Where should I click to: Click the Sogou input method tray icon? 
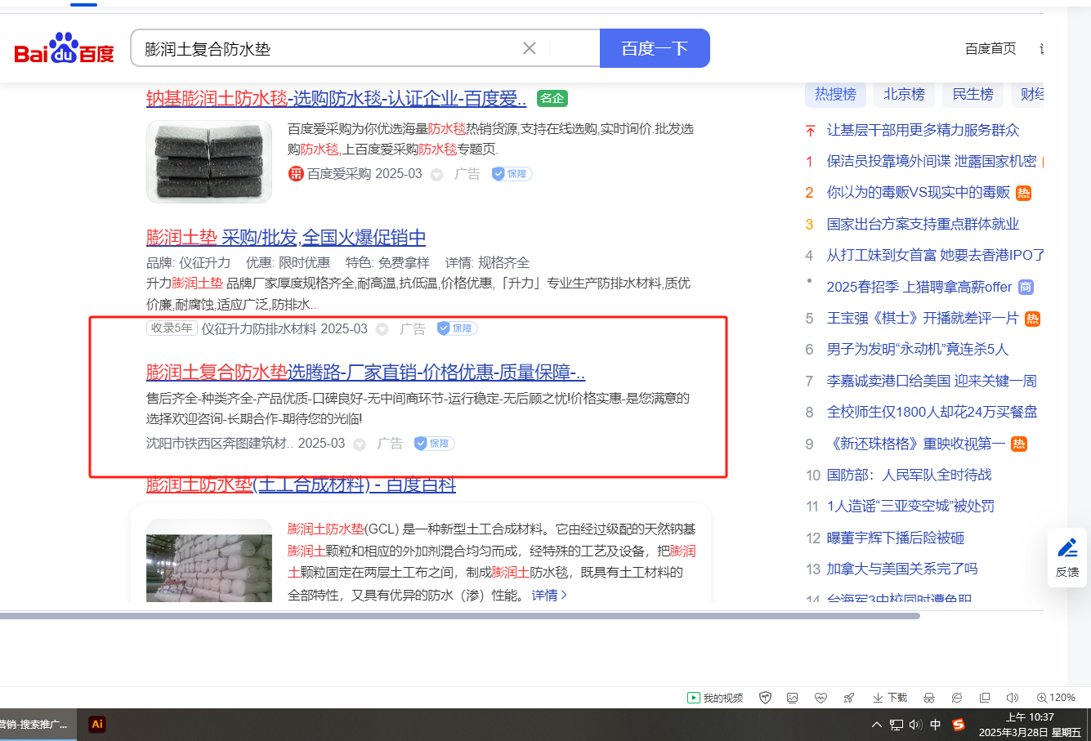tap(959, 725)
